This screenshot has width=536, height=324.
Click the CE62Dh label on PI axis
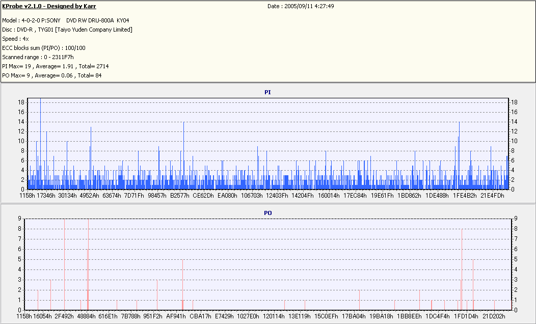(x=203, y=195)
